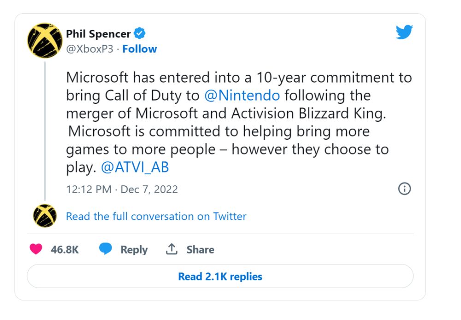Read the full conversation on Twitter
461x320 pixels.
pos(156,216)
